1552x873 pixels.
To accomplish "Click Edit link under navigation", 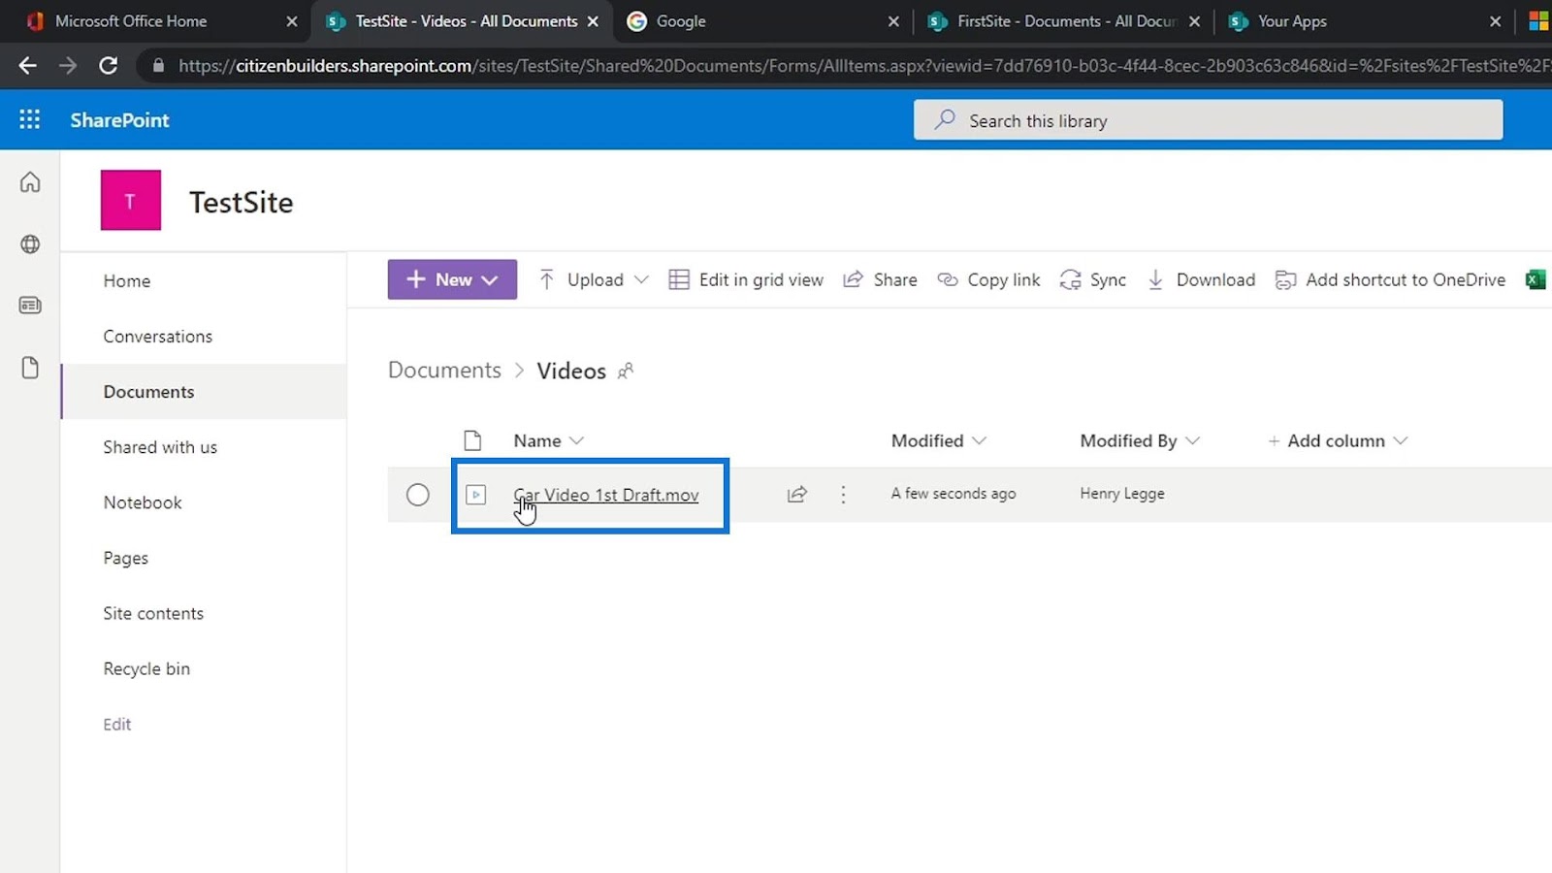I will coord(117,724).
